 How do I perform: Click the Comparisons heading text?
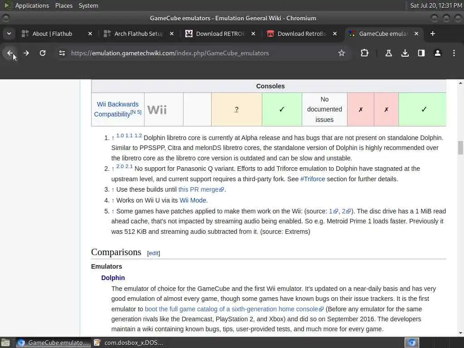point(116,252)
